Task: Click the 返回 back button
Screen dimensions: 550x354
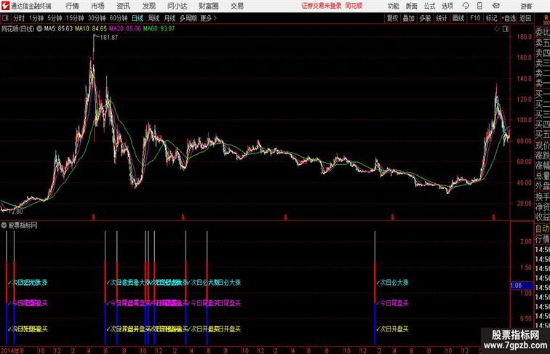Action: [525, 18]
